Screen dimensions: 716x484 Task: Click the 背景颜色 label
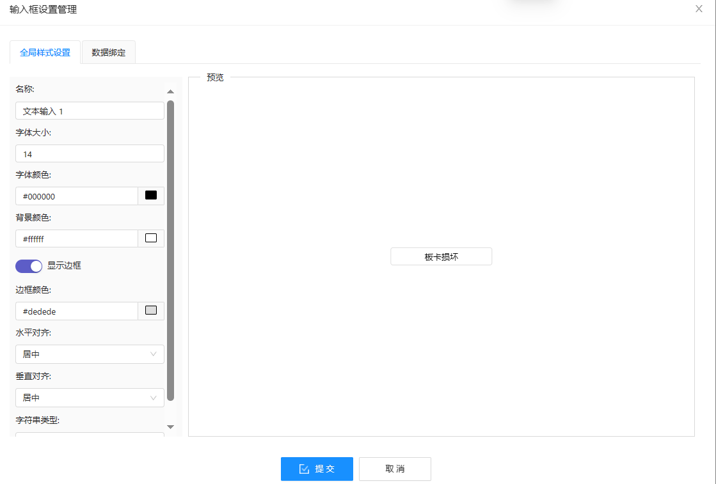(33, 217)
